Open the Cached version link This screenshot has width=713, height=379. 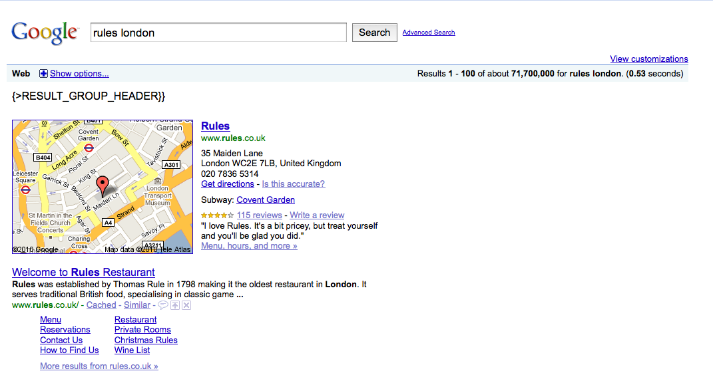(101, 305)
